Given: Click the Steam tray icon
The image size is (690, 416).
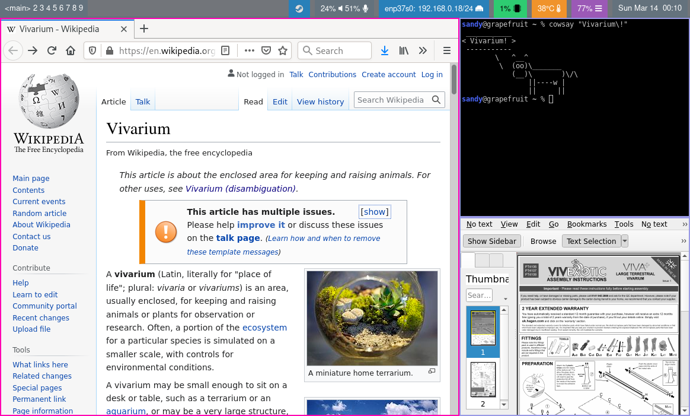Looking at the screenshot, I should tap(299, 8).
